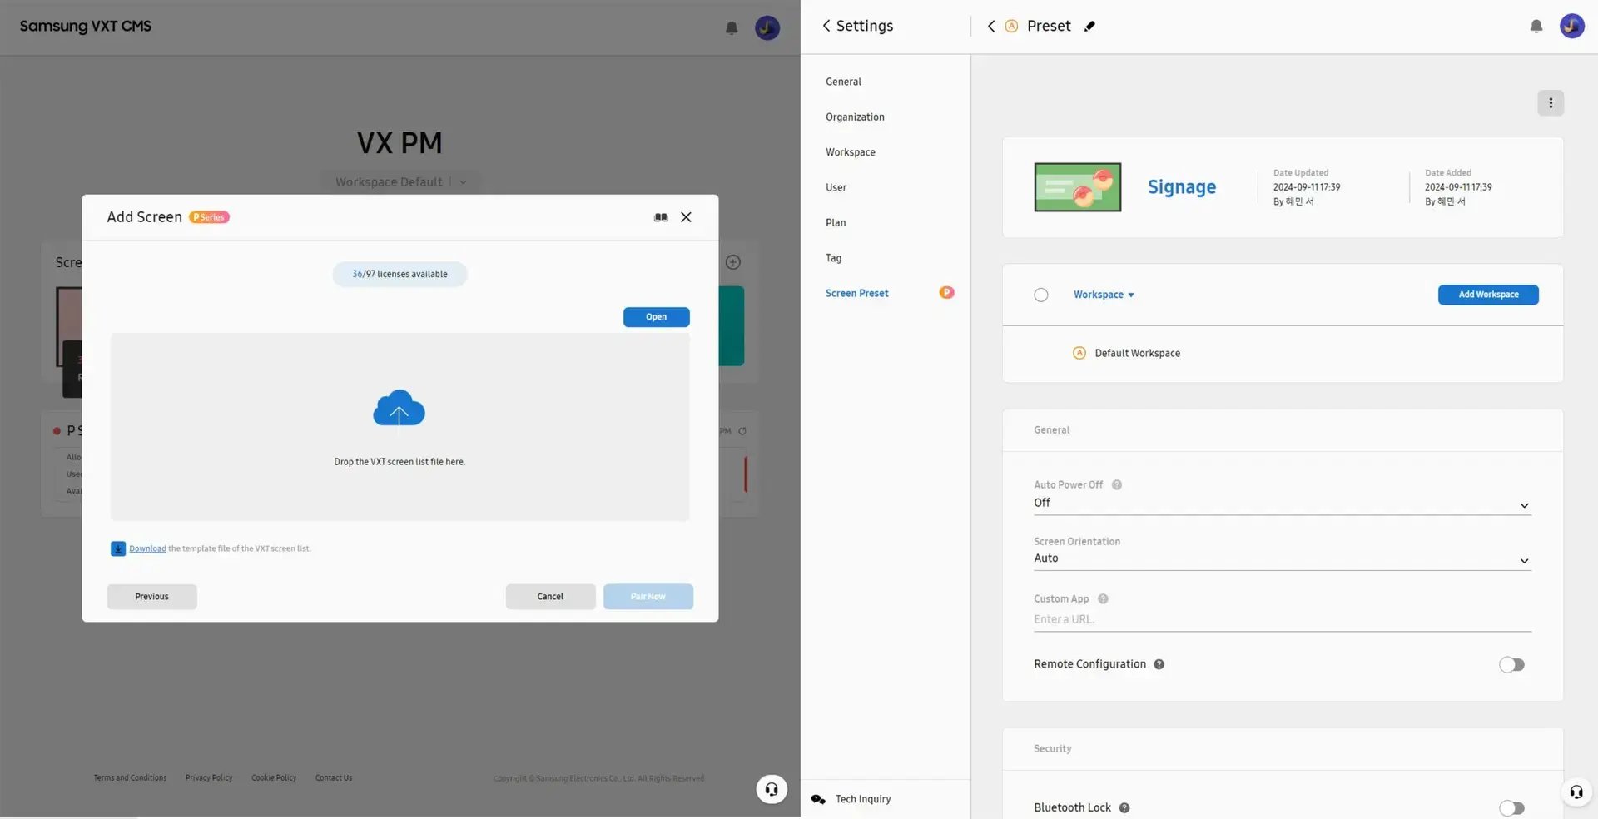
Task: Select the Workspace radio button
Action: click(x=1040, y=295)
